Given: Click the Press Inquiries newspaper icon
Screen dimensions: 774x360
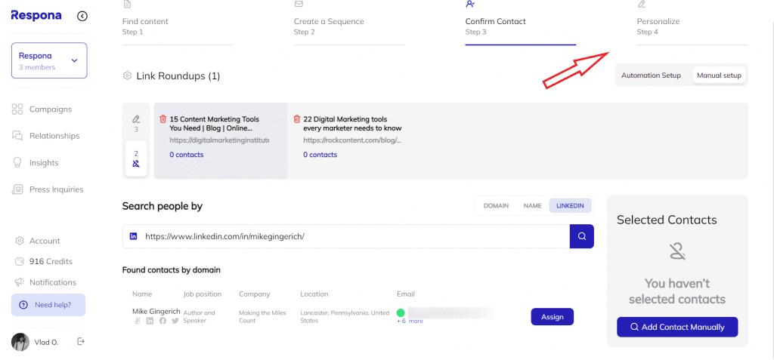Looking at the screenshot, I should [x=17, y=189].
